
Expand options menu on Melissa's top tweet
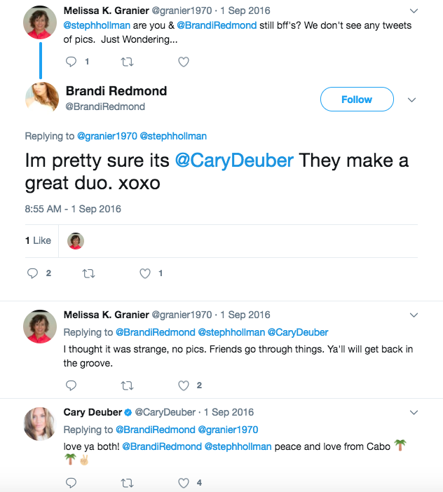(414, 11)
